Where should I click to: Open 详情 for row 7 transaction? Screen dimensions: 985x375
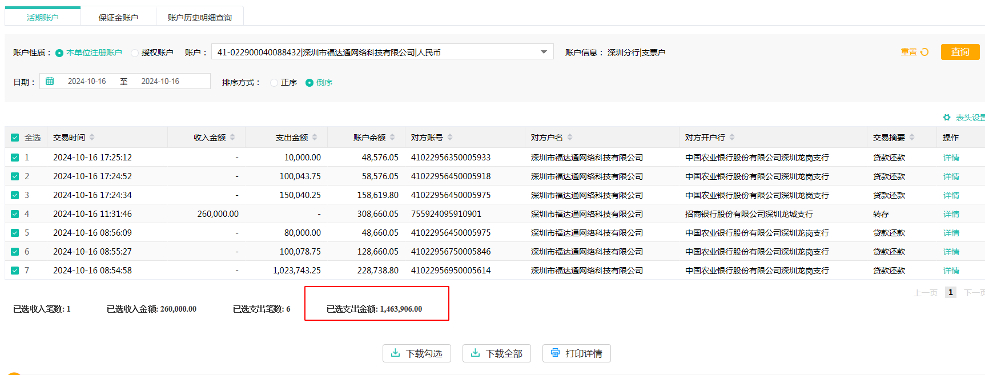[951, 271]
